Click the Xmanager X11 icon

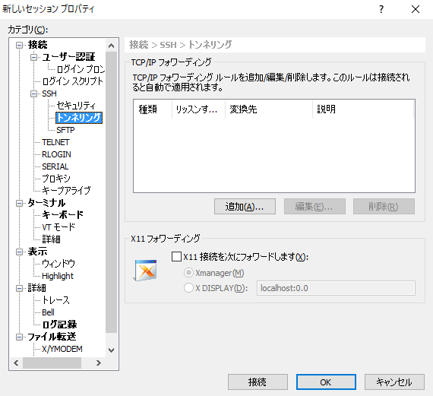[x=146, y=270]
